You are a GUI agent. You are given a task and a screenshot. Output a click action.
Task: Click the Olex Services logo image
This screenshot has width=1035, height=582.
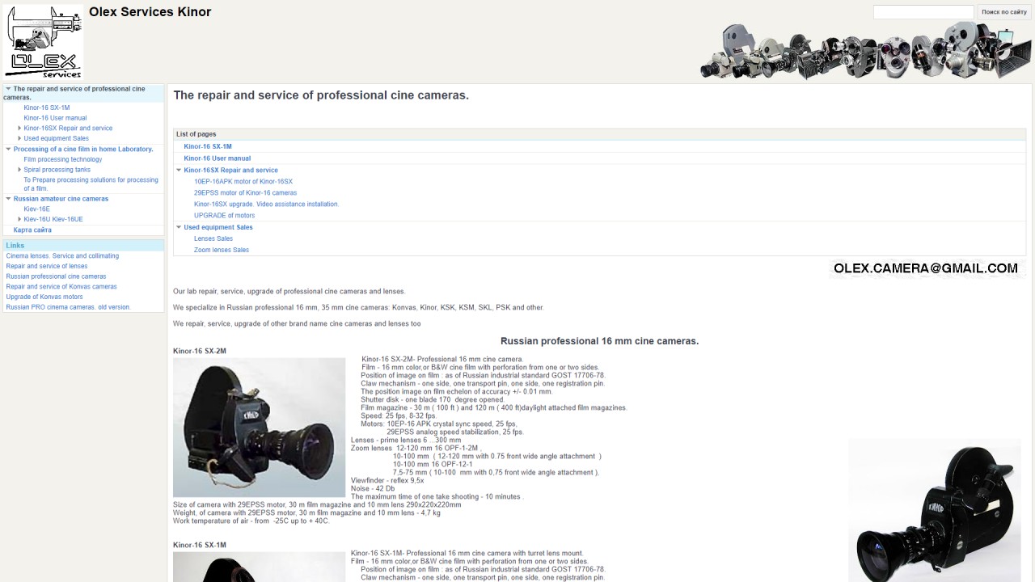[x=44, y=40]
